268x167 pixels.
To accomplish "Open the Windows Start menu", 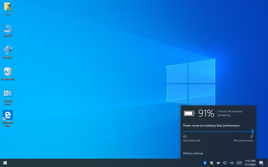I will click(5, 163).
